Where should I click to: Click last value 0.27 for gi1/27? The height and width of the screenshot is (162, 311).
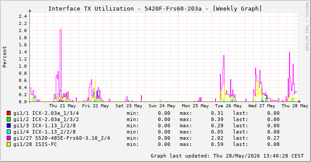[274, 138]
